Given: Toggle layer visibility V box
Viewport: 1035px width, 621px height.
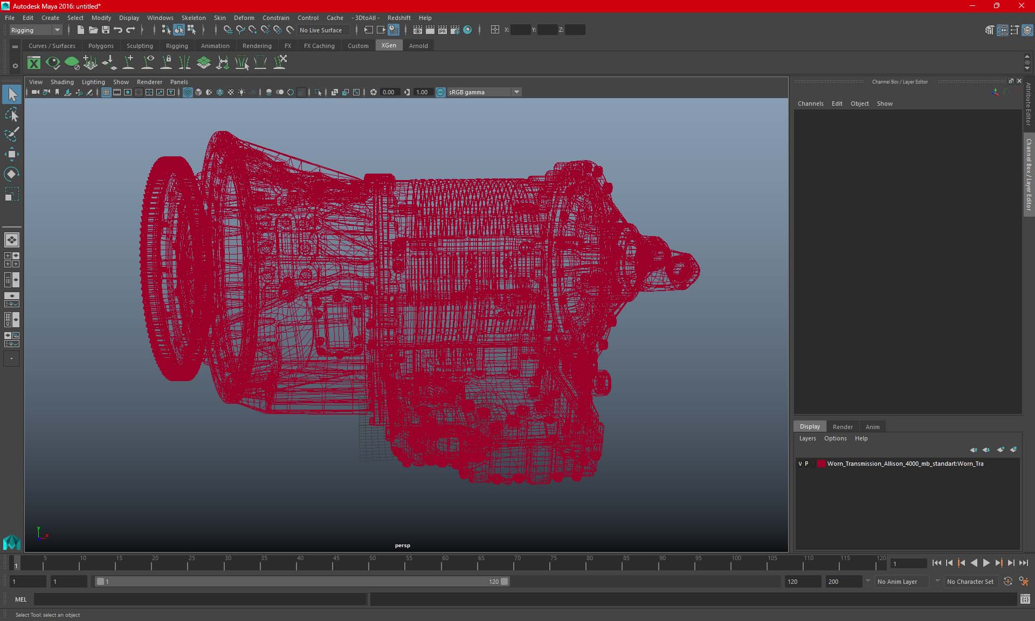Looking at the screenshot, I should (x=800, y=464).
